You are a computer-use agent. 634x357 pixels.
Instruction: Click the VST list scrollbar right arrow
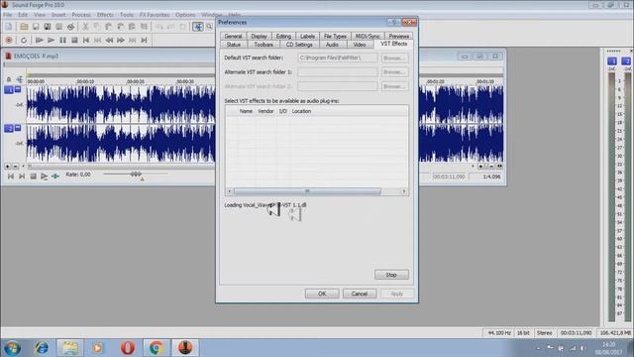click(404, 191)
